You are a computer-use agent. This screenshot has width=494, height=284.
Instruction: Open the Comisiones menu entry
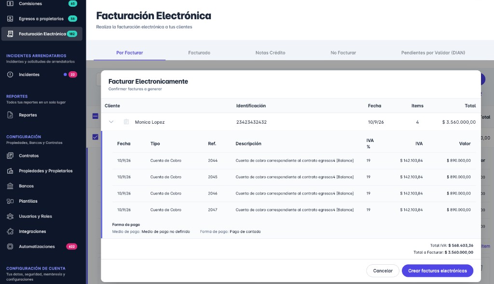(x=41, y=3)
